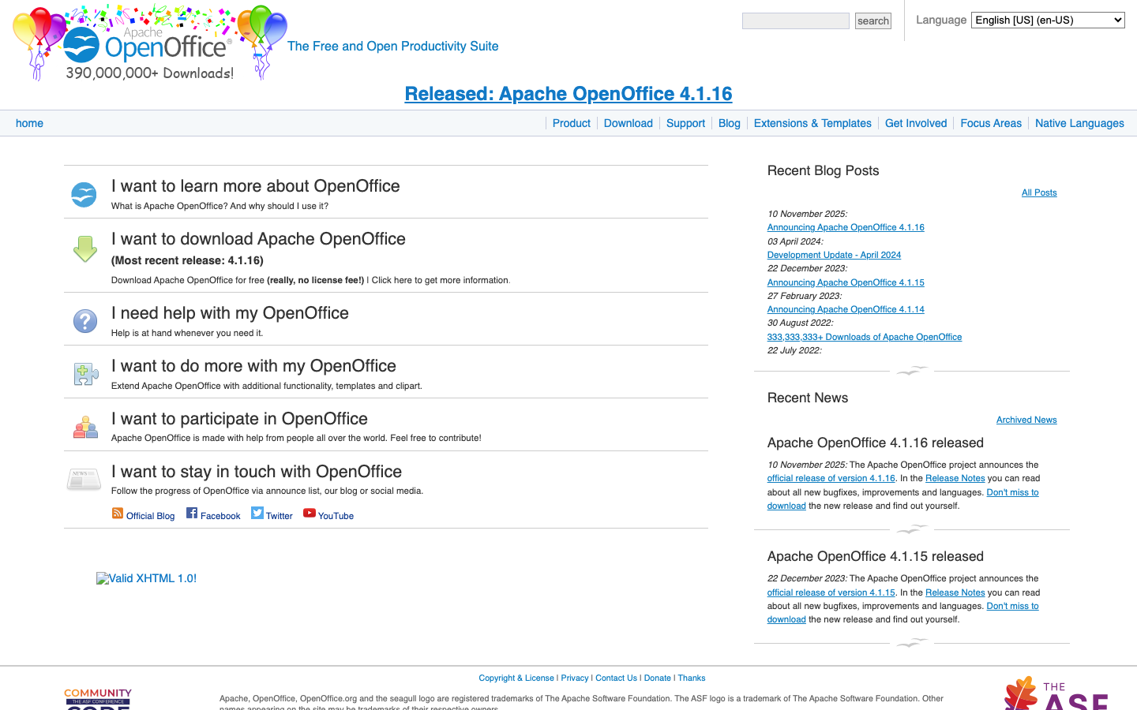1137x710 pixels.
Task: Click The Free and Open Productivity Suite tagline
Action: click(x=393, y=47)
